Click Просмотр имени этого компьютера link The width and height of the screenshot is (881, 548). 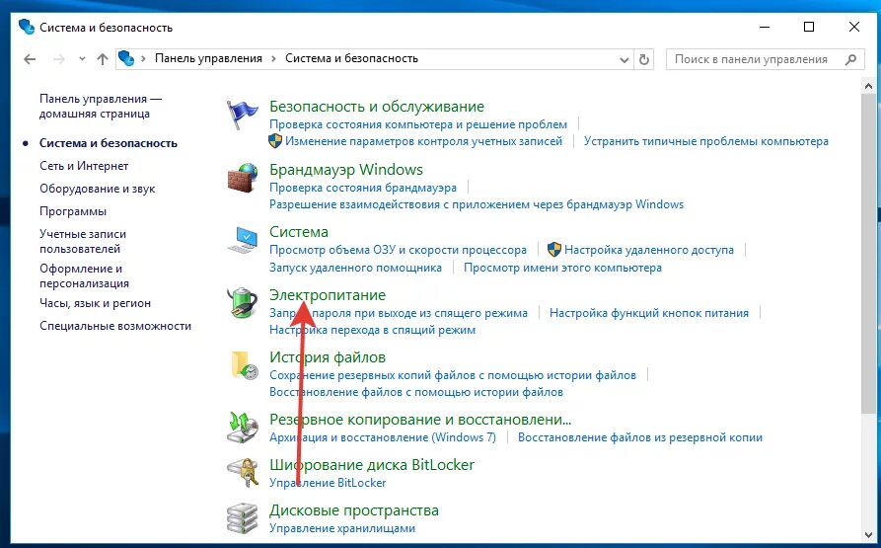coord(562,268)
